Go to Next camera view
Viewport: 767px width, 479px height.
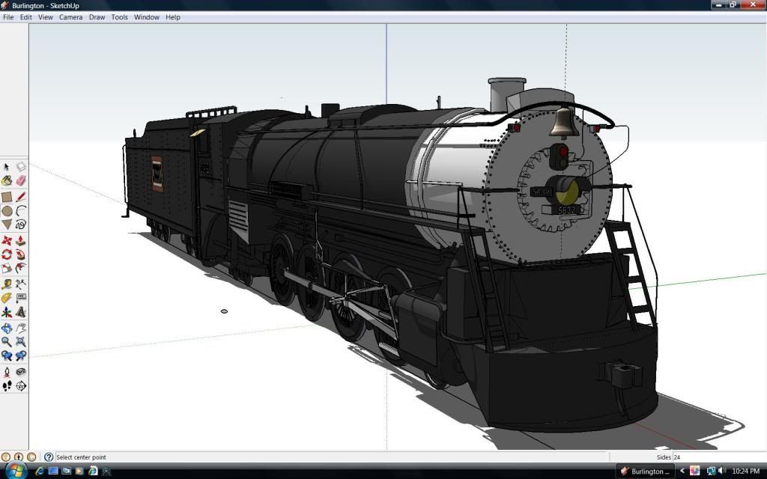click(x=20, y=356)
